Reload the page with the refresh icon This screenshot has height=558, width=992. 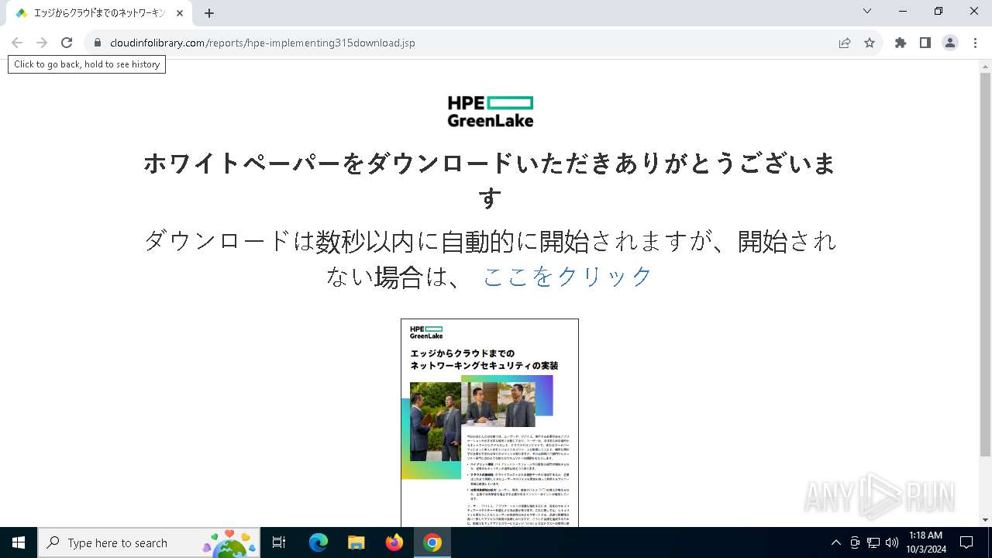tap(67, 43)
